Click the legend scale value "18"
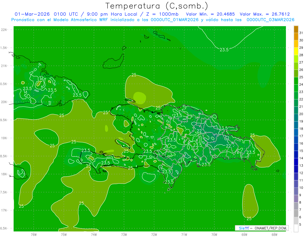This screenshot has height=238, width=308. pyautogui.click(x=301, y=129)
